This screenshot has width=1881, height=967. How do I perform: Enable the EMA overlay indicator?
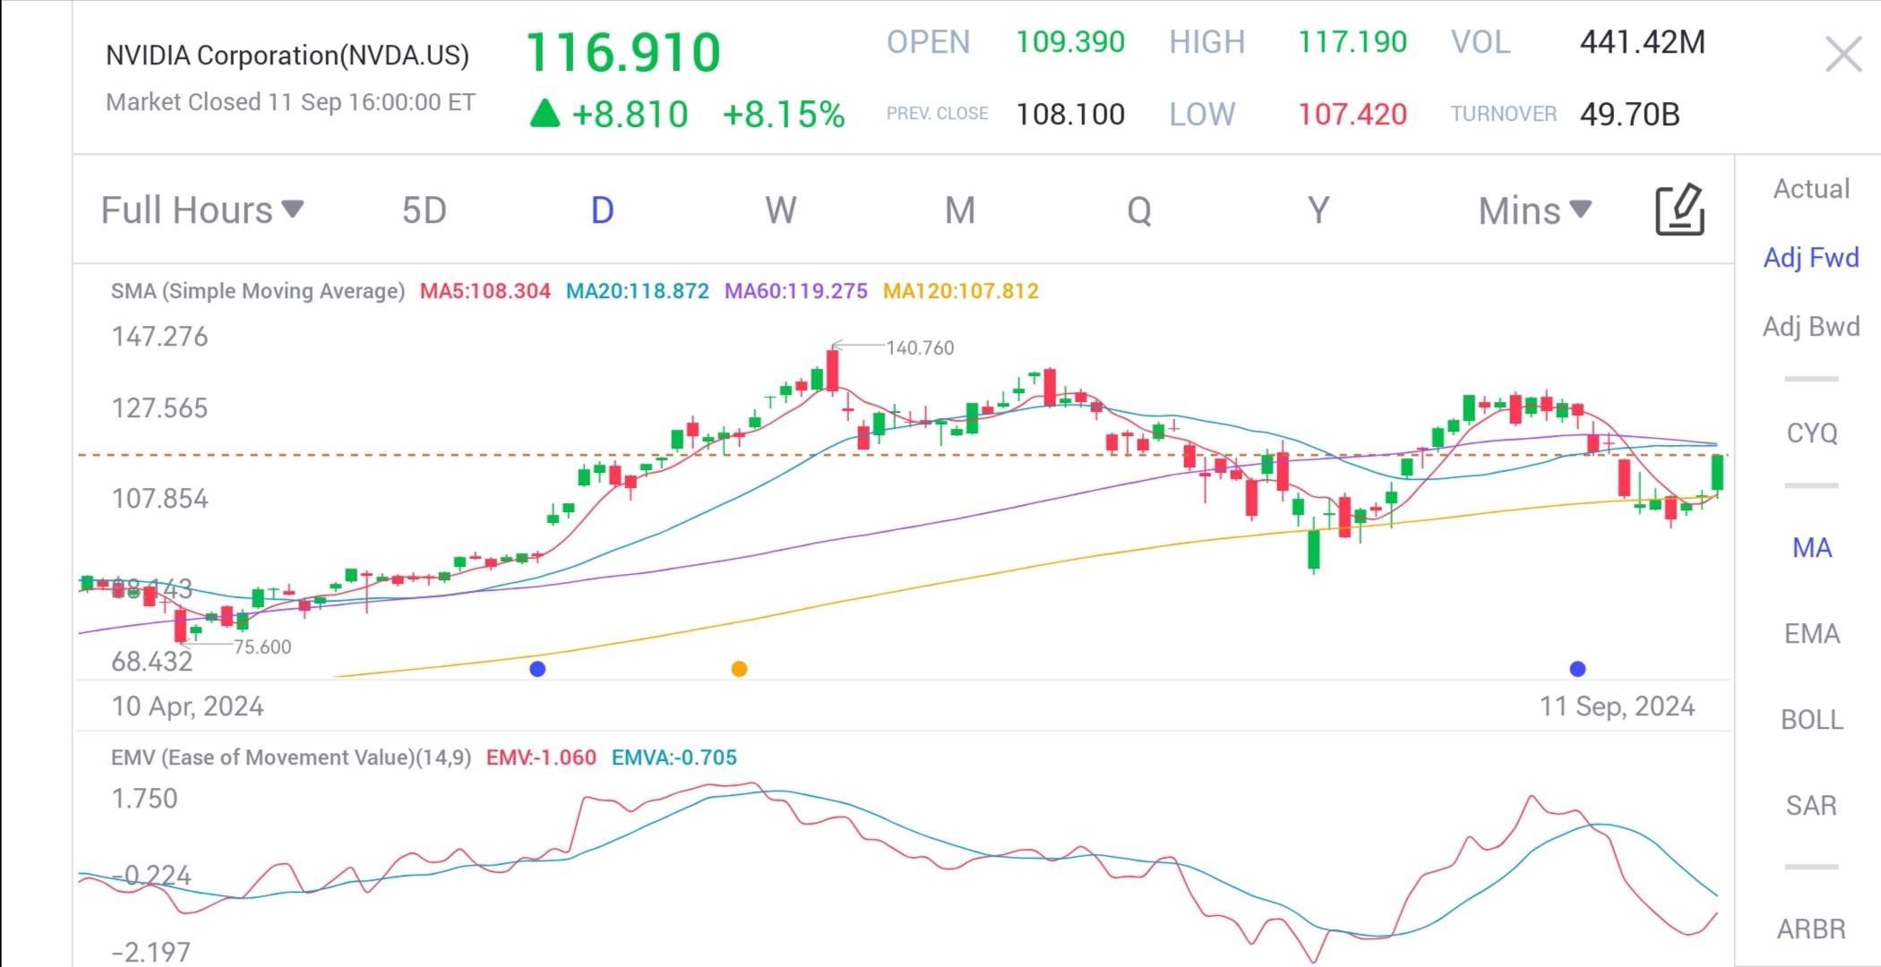(1811, 634)
